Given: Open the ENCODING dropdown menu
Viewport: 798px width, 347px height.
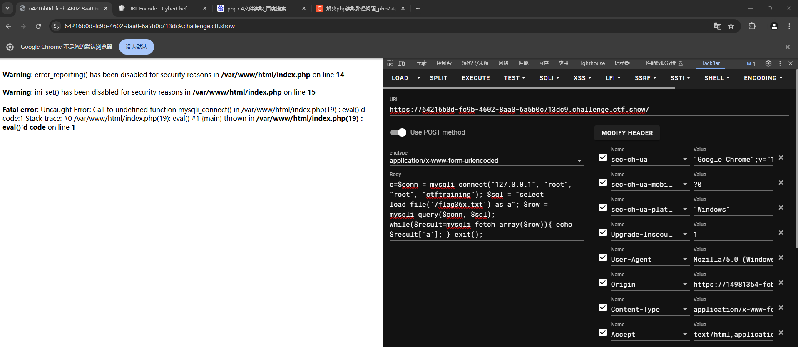Looking at the screenshot, I should coord(763,78).
